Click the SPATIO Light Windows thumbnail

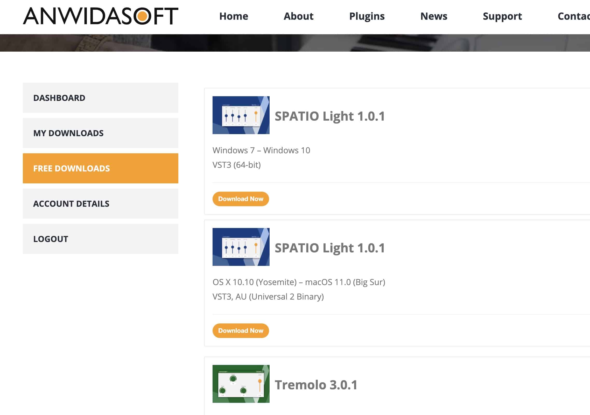click(241, 115)
